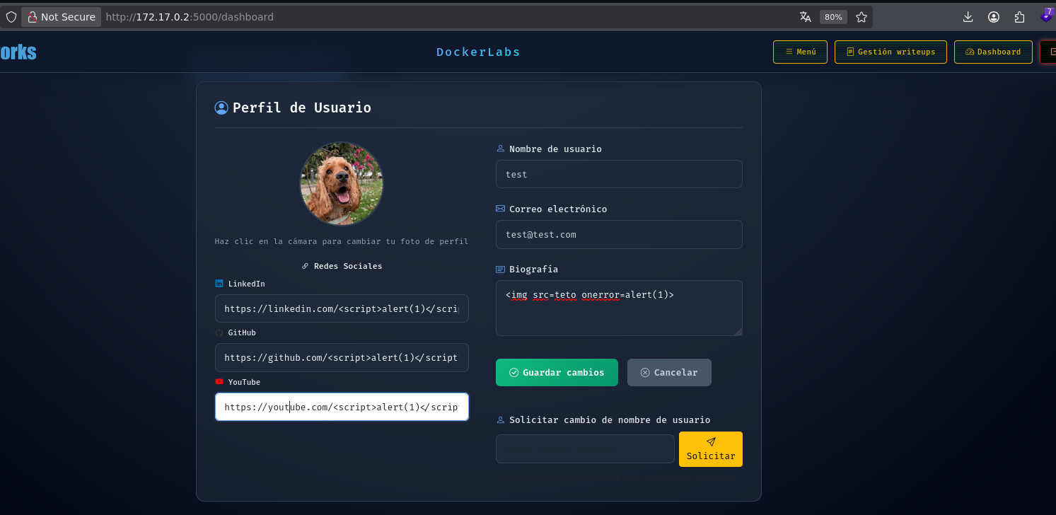Submit with the Solicitar button
1056x515 pixels.
[x=711, y=449]
